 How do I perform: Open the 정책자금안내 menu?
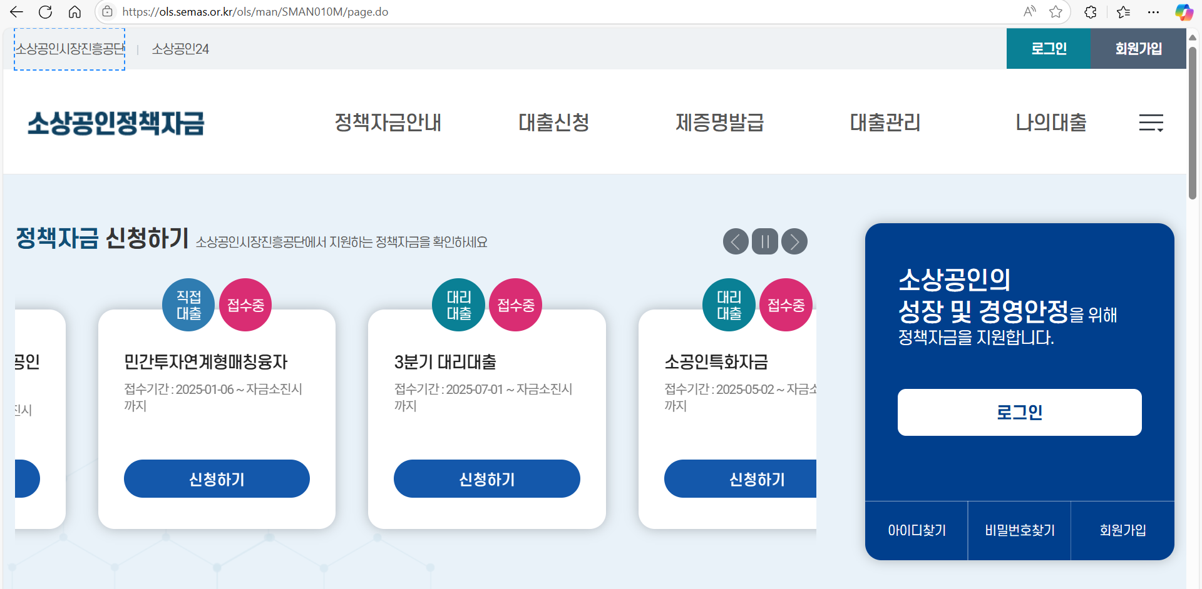click(388, 123)
